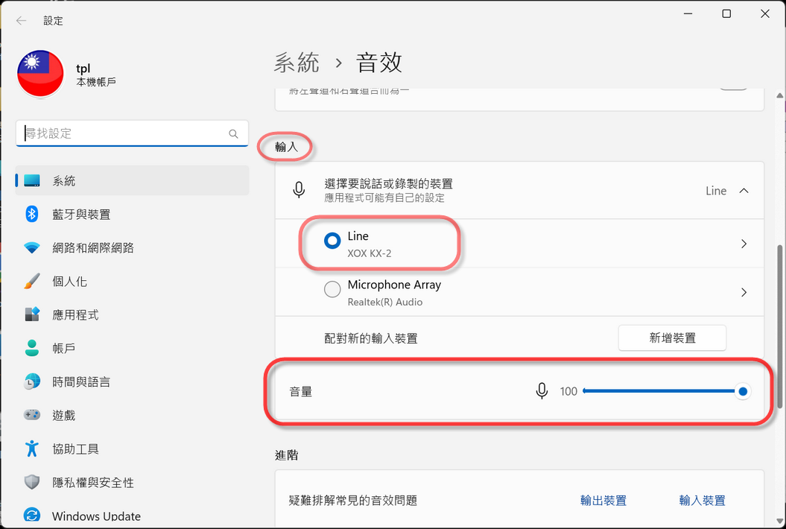Viewport: 786px width, 529px height.
Task: Open 應用程式 apps icon
Action: pos(32,315)
